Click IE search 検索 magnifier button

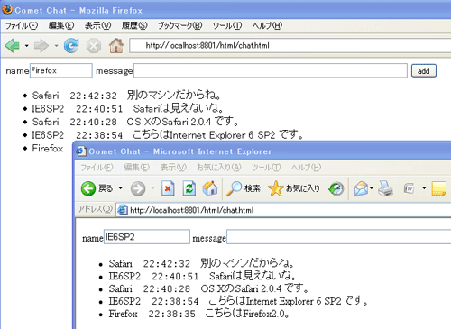(244, 188)
